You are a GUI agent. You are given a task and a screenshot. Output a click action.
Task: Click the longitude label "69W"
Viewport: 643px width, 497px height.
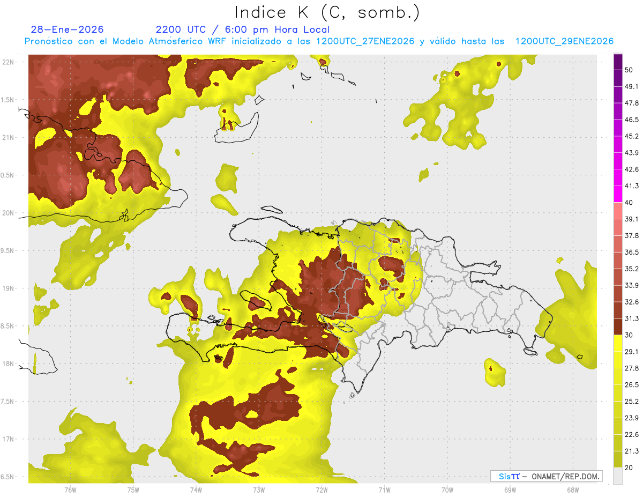tap(510, 490)
